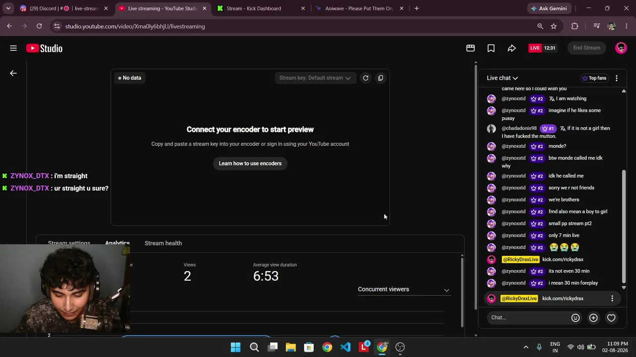Translate the 'I am watching' chat message
This screenshot has height=357, width=636.
552,99
